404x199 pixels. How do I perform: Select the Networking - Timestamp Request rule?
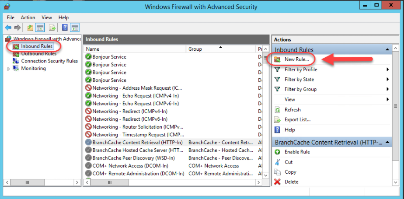click(x=138, y=135)
